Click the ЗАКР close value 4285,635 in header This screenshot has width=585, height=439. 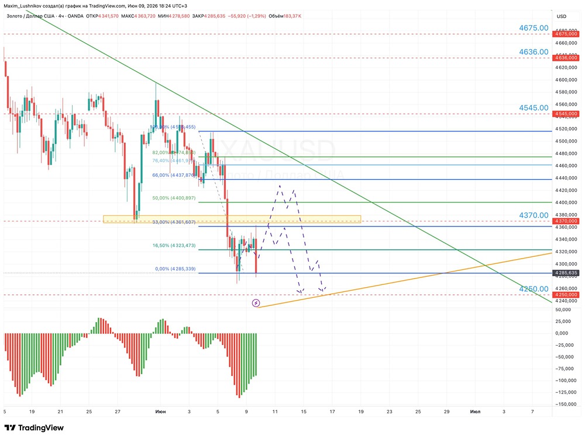tap(215, 16)
